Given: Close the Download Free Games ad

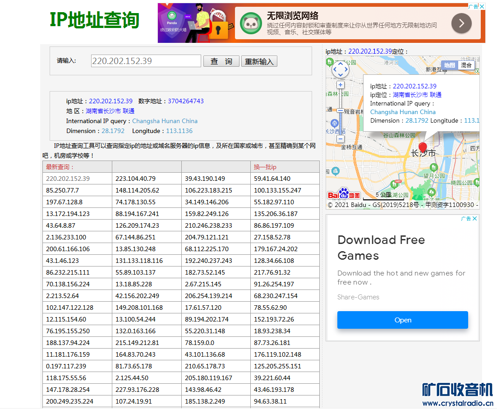Looking at the screenshot, I should [474, 219].
